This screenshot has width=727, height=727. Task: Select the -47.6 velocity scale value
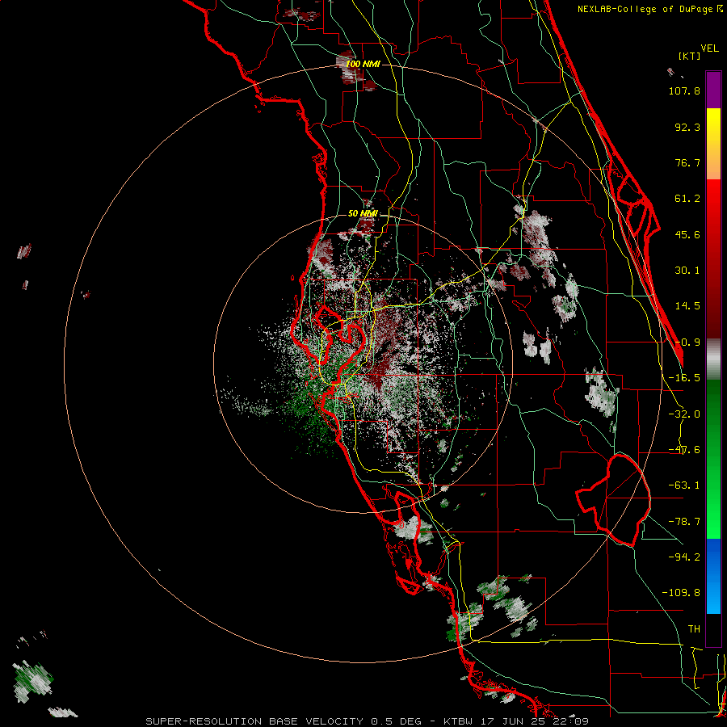684,450
